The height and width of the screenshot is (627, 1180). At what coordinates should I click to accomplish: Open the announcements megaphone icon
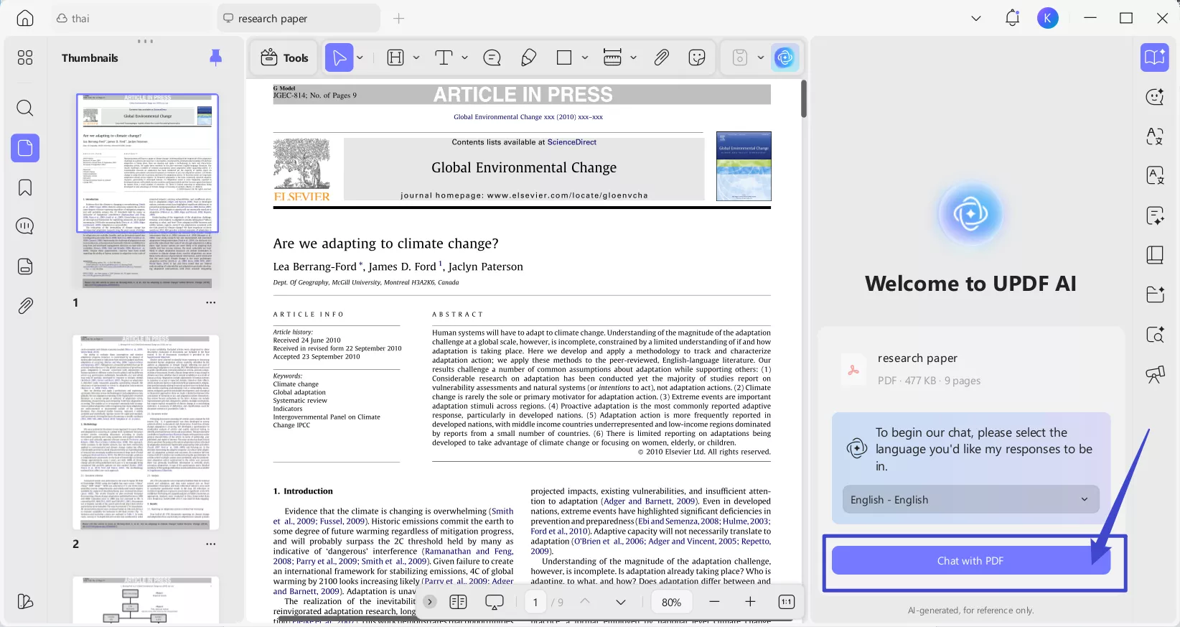[1155, 374]
